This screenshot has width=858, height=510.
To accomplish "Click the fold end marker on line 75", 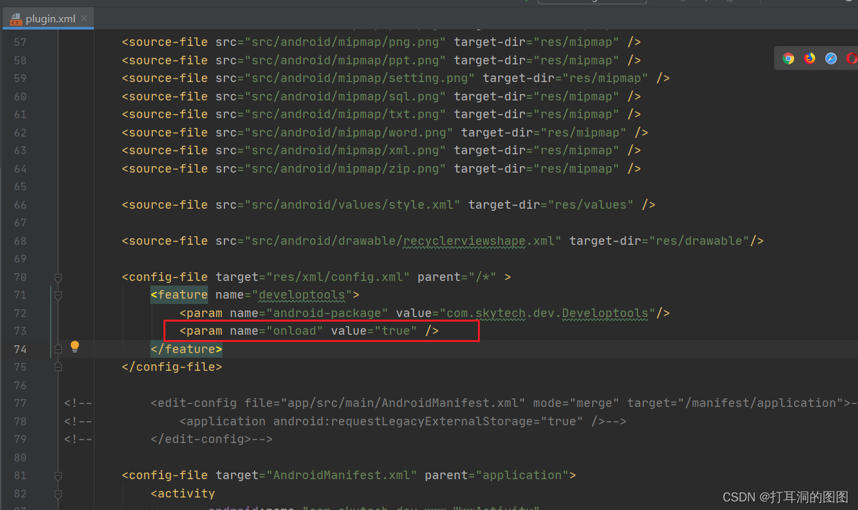I will (x=58, y=367).
